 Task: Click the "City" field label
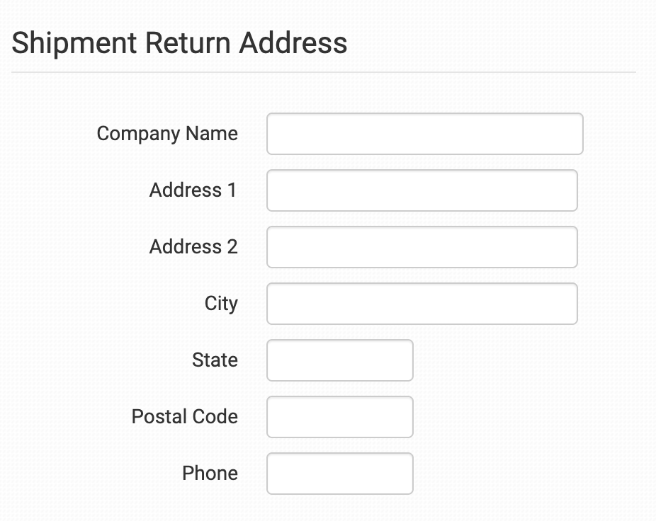[x=221, y=304]
